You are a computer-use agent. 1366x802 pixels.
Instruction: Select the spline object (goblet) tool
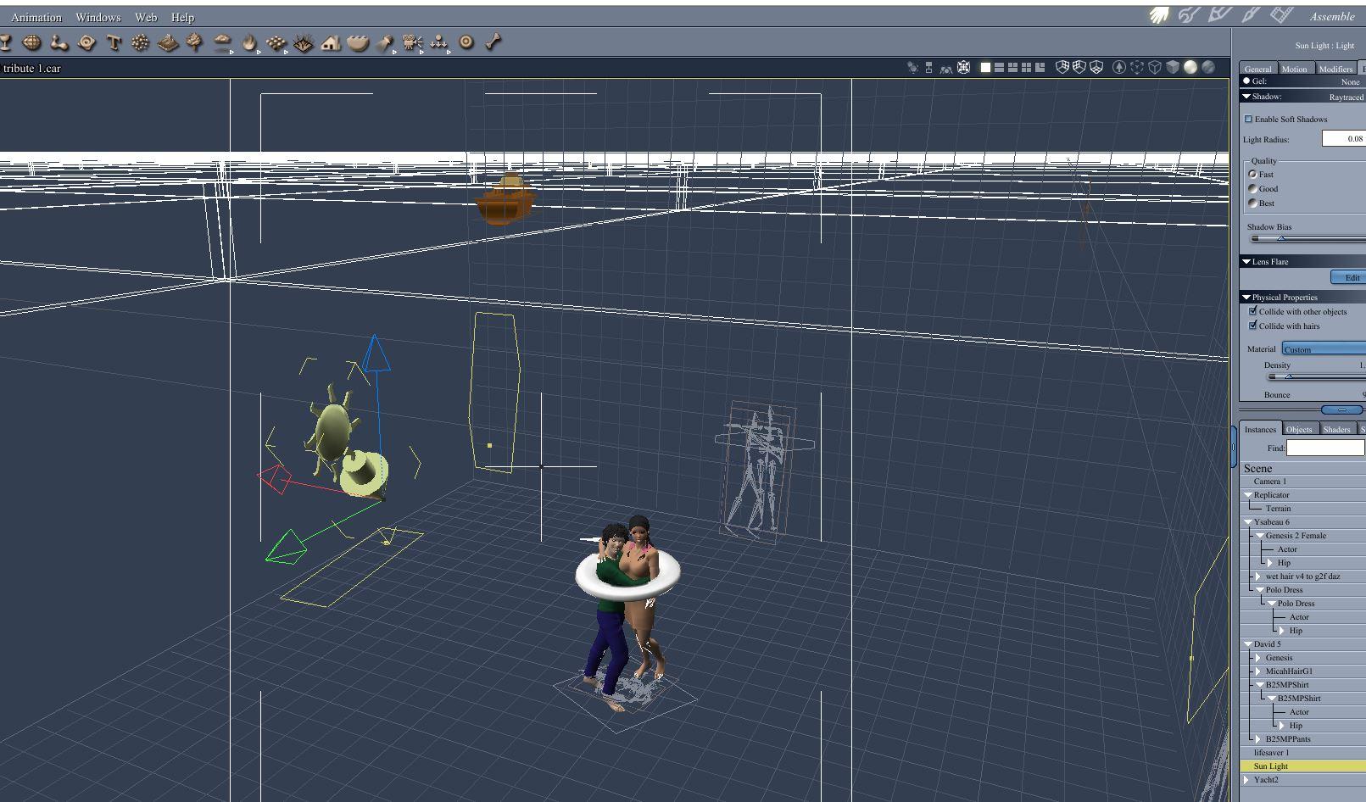pos(5,42)
